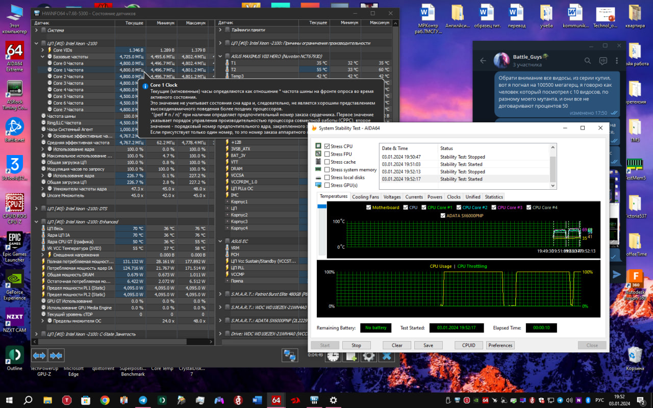653x408 pixels.
Task: Expand the Core VIDs row
Action: [x=43, y=50]
